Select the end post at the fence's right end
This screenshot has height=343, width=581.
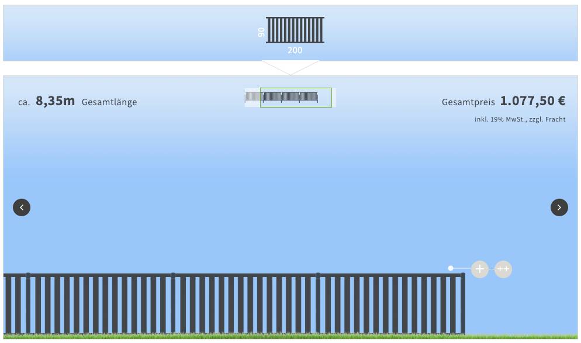462,304
